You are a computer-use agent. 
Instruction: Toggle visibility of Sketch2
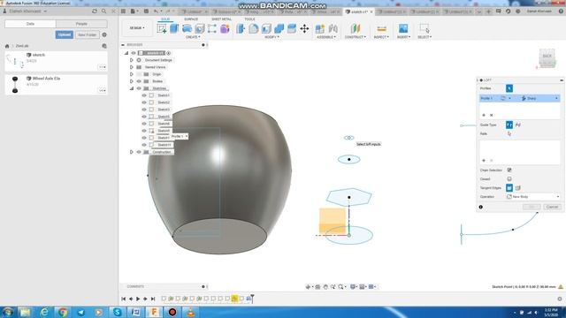(x=144, y=102)
